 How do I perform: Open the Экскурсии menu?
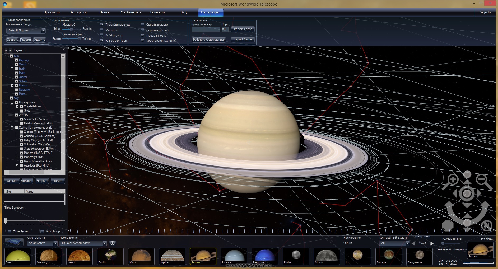click(78, 12)
